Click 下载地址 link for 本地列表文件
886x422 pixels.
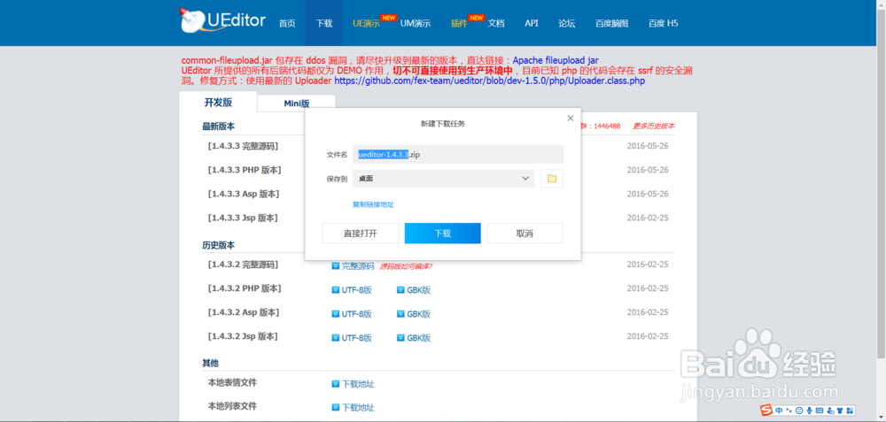point(358,407)
